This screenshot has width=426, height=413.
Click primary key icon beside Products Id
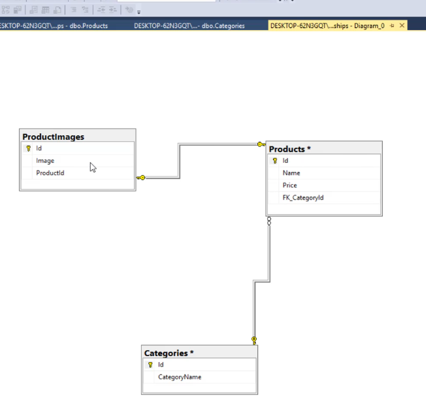click(x=275, y=161)
